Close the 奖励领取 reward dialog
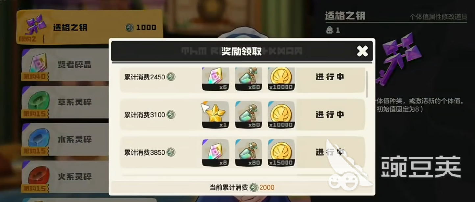Image resolution: width=475 pixels, height=202 pixels. [362, 51]
